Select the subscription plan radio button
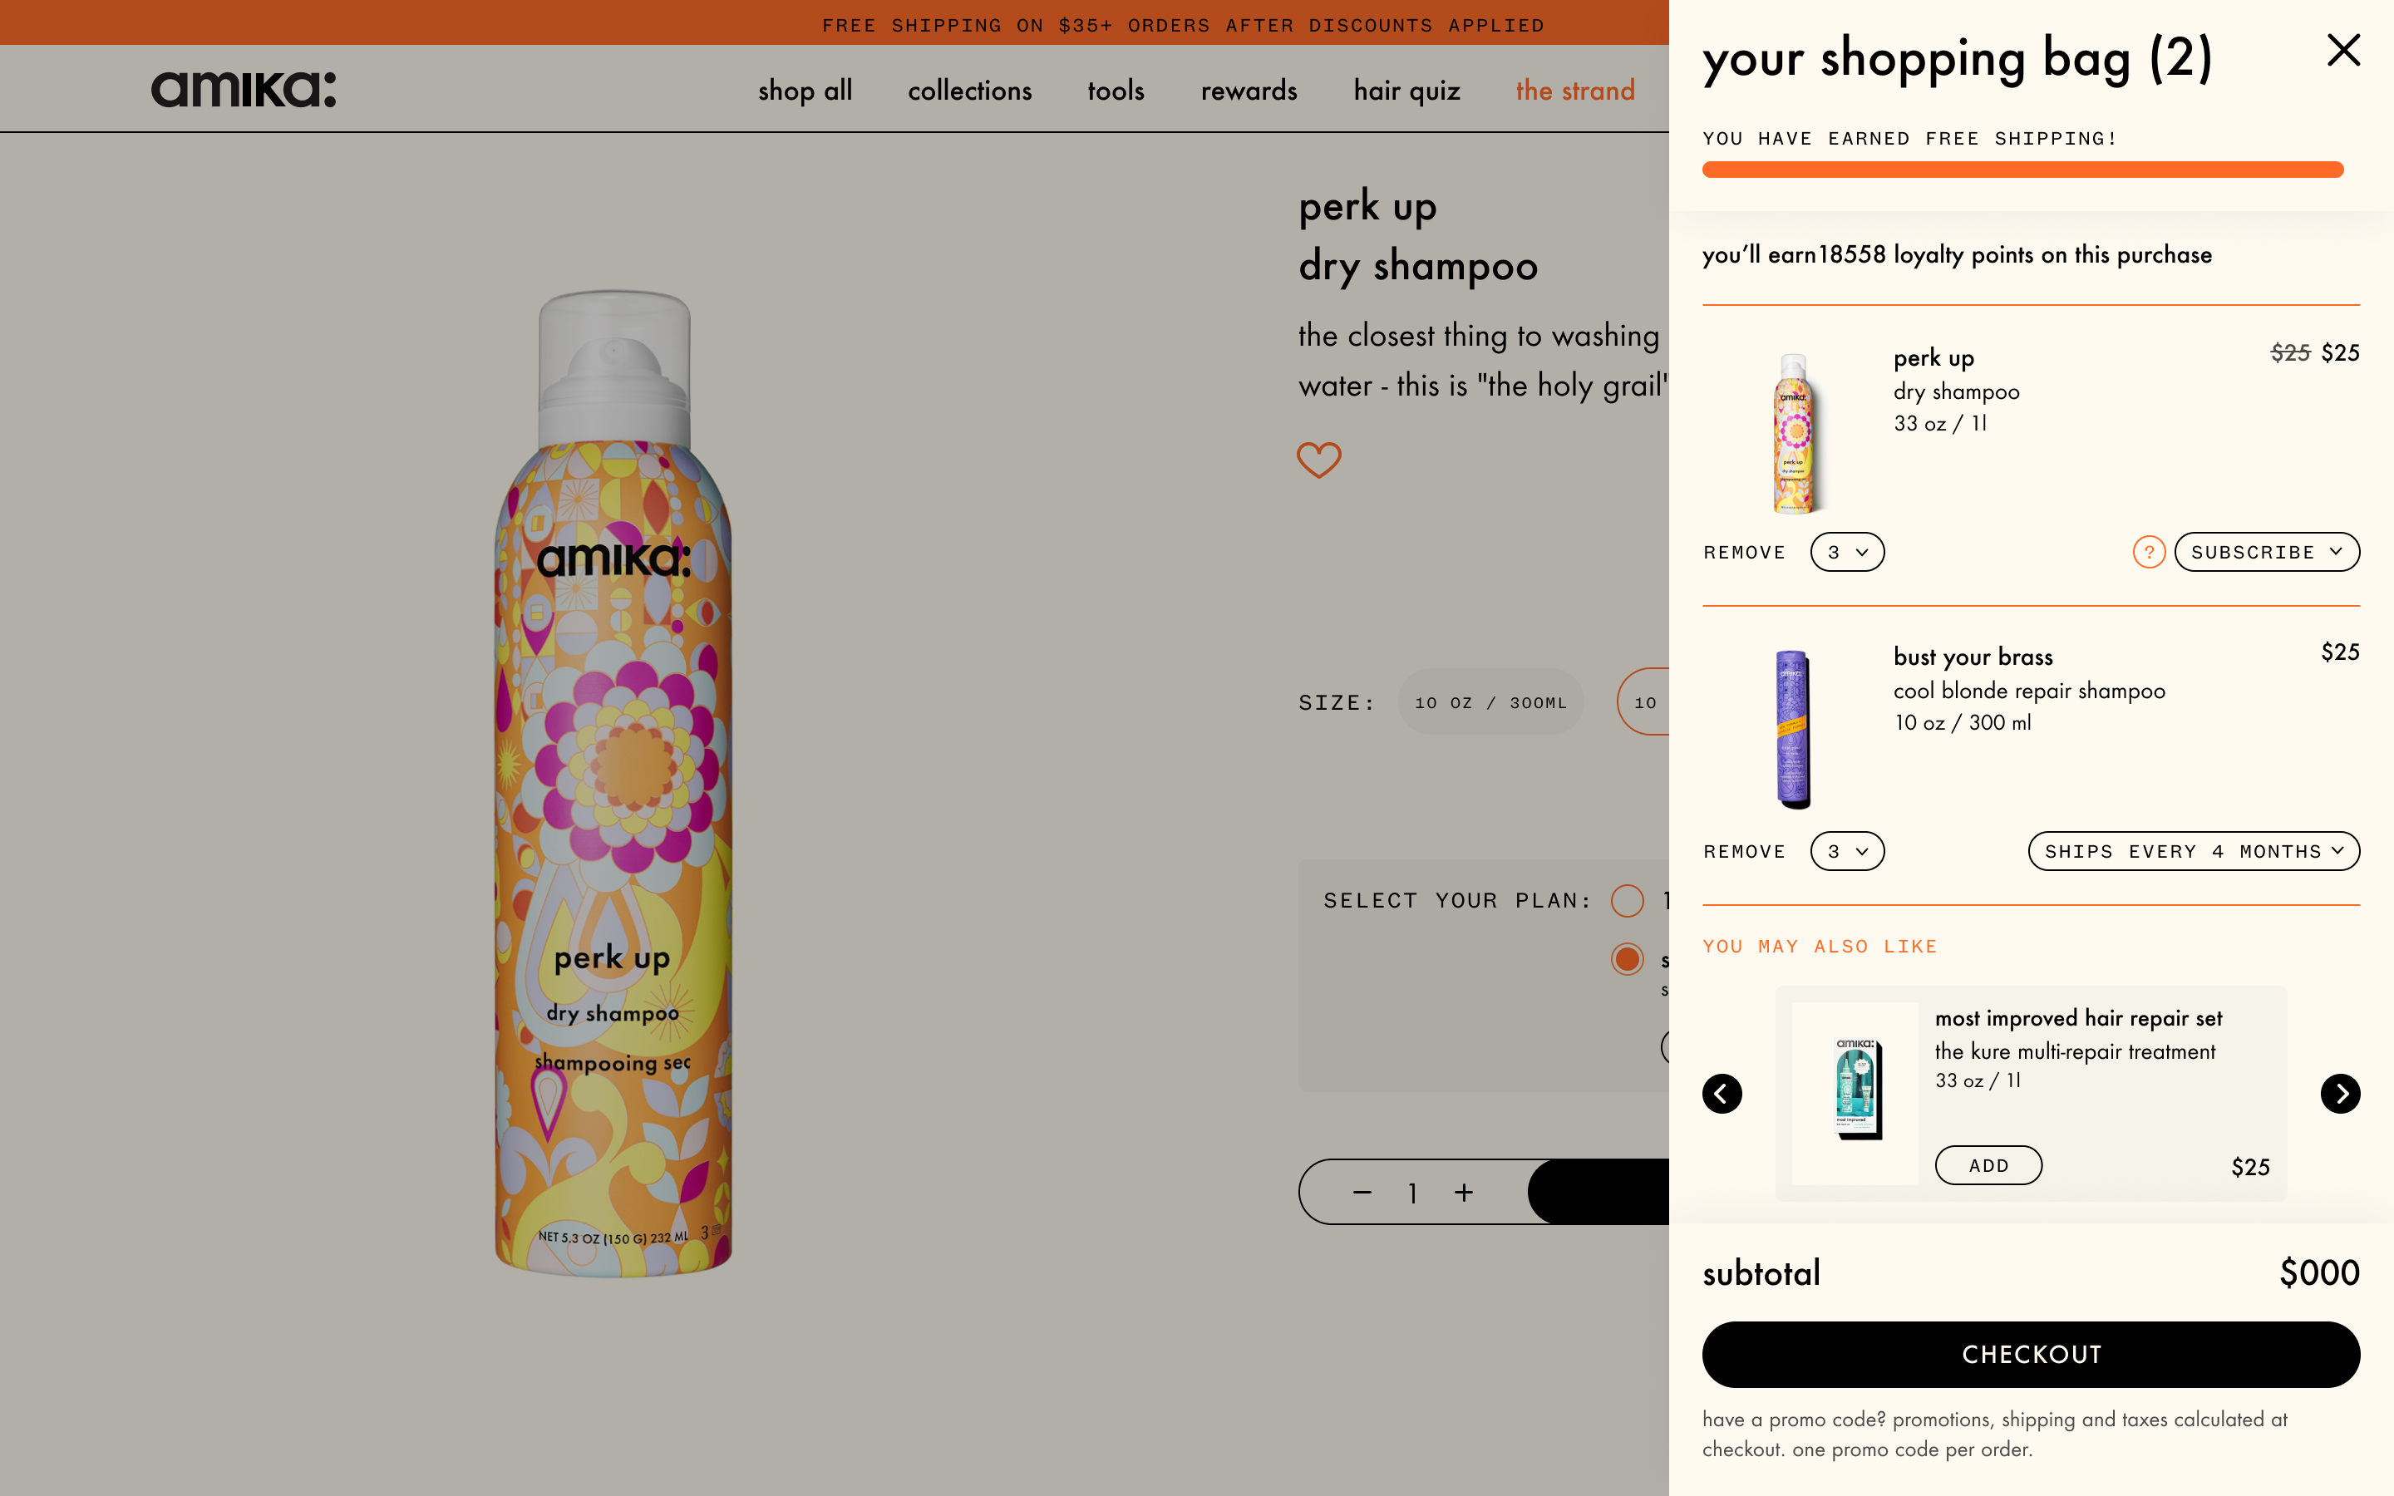2394x1496 pixels. click(1626, 959)
